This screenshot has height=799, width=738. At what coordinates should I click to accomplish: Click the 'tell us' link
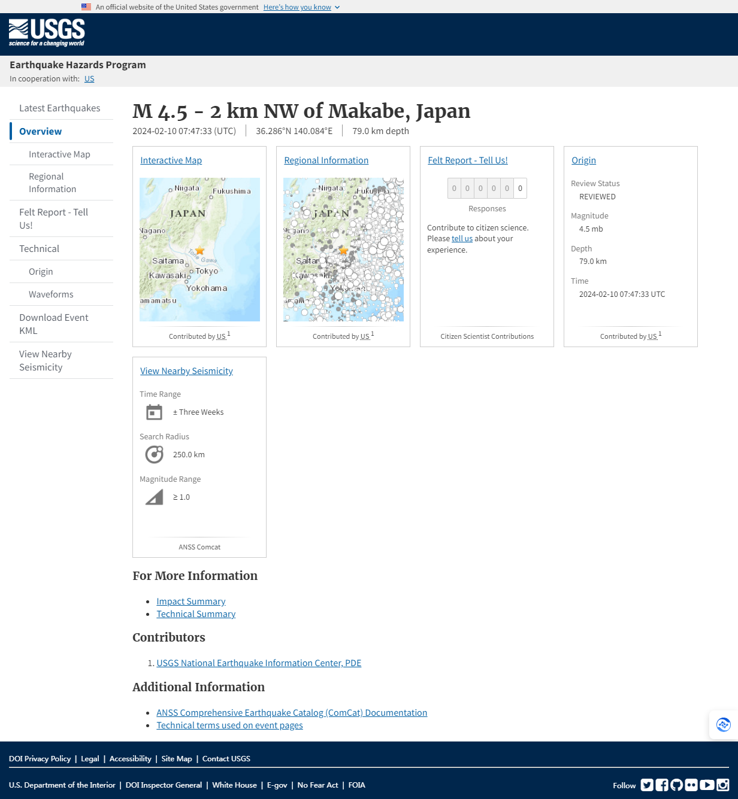coord(462,239)
